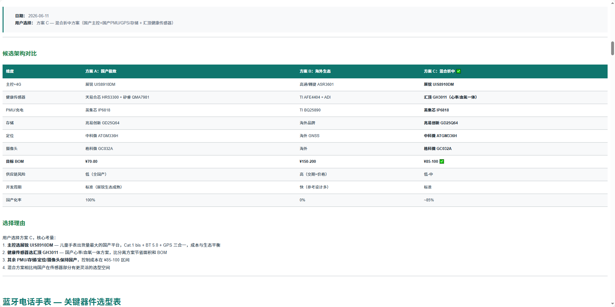Image resolution: width=615 pixels, height=307 pixels.
Task: Click the 海外 cell in the 摄像头 row
Action: 304,149
